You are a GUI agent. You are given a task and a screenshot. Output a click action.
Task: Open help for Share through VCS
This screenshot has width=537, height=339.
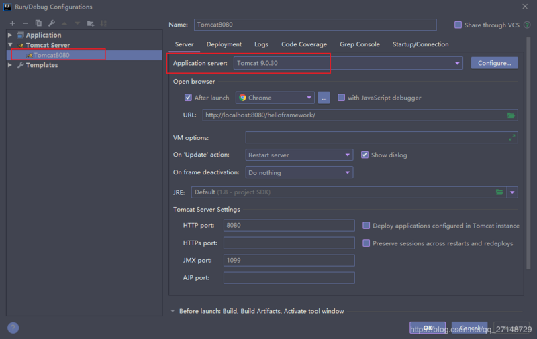527,25
